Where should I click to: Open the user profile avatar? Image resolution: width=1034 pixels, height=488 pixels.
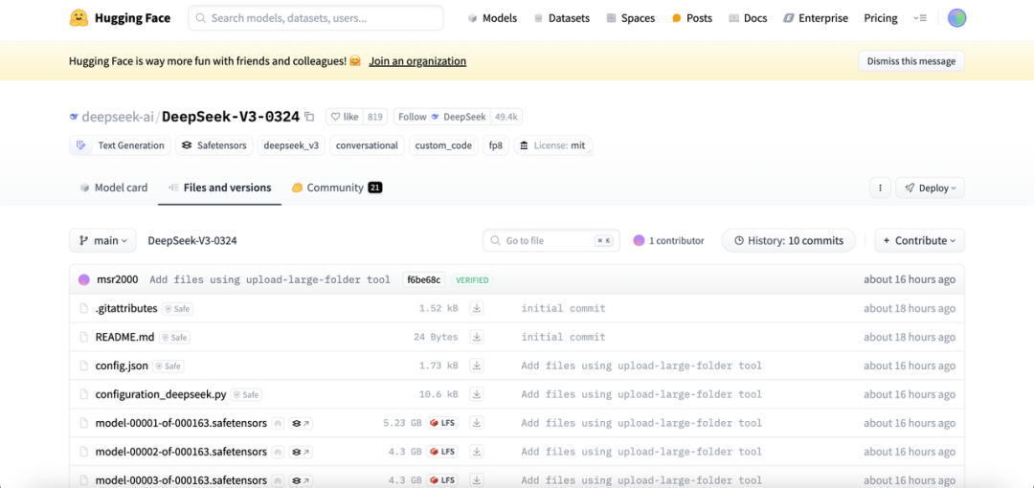[956, 18]
